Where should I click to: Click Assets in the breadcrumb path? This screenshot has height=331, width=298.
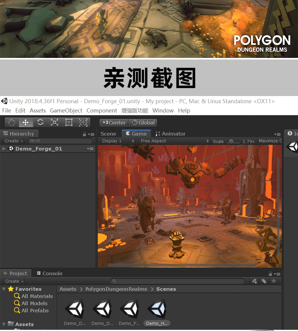click(x=68, y=289)
